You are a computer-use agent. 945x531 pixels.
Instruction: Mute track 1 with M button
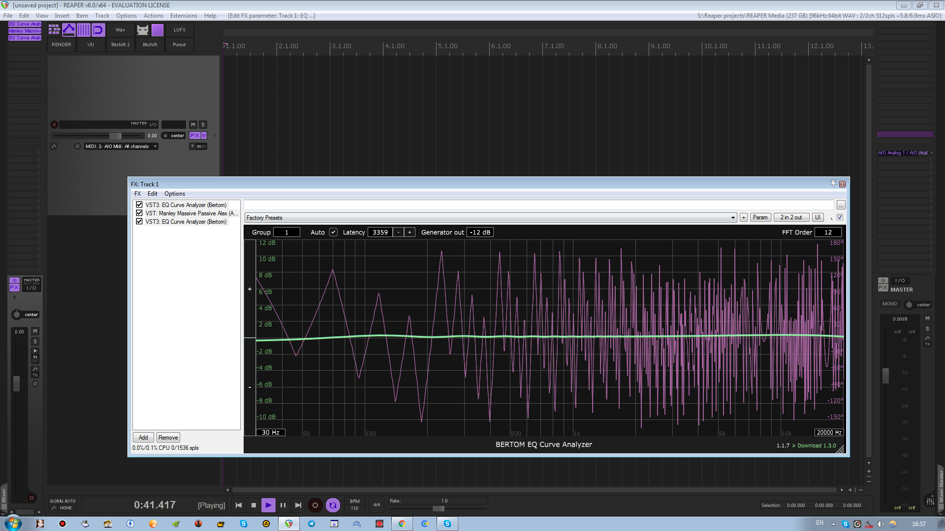(193, 125)
